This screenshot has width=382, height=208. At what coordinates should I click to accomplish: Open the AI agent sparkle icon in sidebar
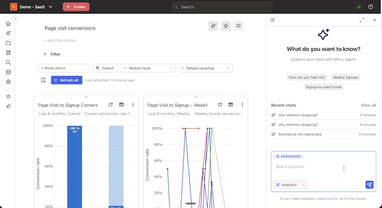point(8,33)
